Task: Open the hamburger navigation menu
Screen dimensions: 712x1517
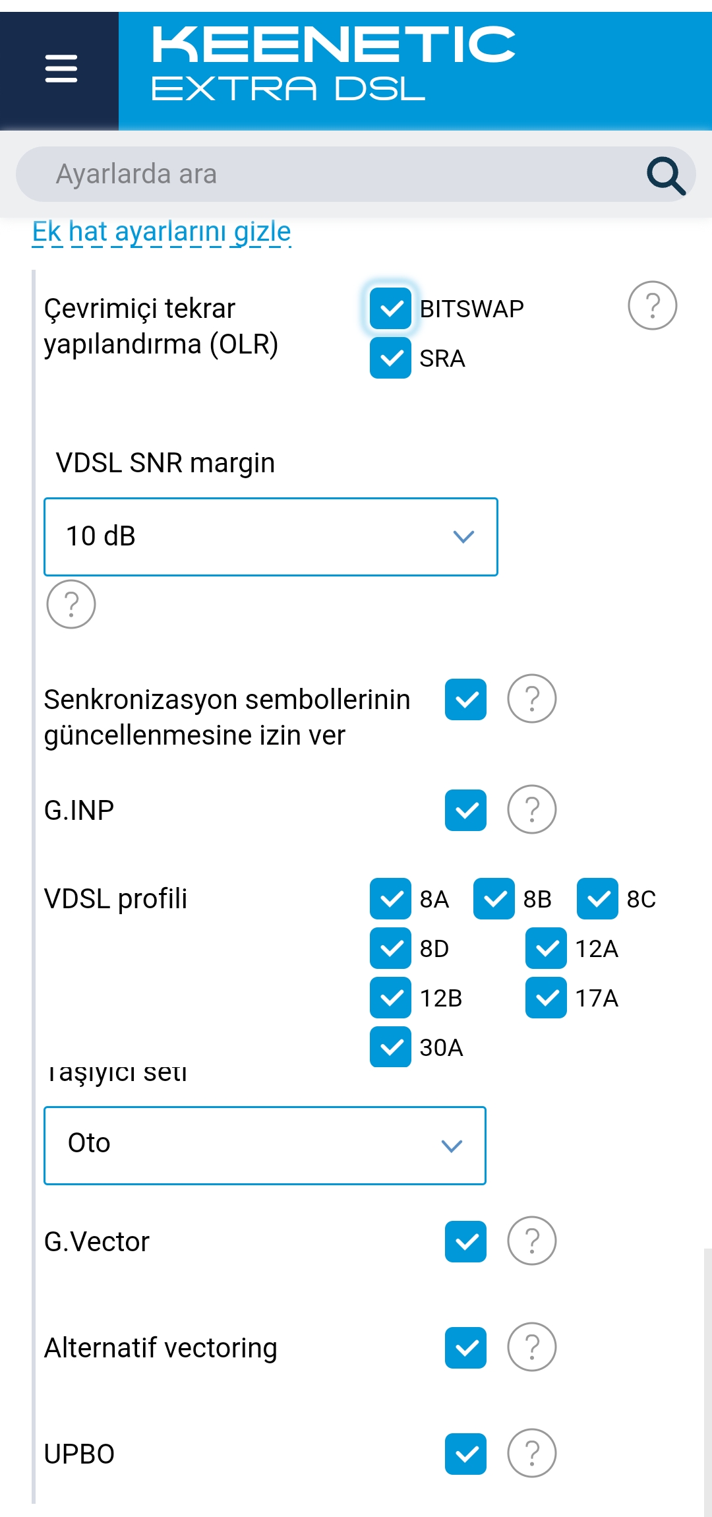Action: [61, 69]
